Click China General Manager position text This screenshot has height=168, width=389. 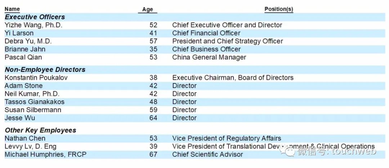point(209,57)
